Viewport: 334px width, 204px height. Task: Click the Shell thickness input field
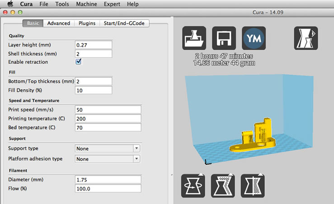click(x=94, y=54)
